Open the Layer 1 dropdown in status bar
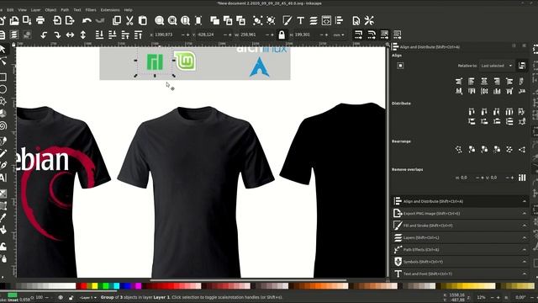 [87, 297]
